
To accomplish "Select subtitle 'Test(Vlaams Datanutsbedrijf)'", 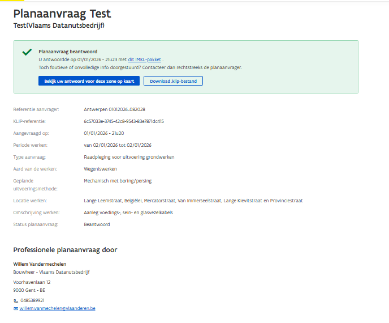I will pyautogui.click(x=59, y=25).
